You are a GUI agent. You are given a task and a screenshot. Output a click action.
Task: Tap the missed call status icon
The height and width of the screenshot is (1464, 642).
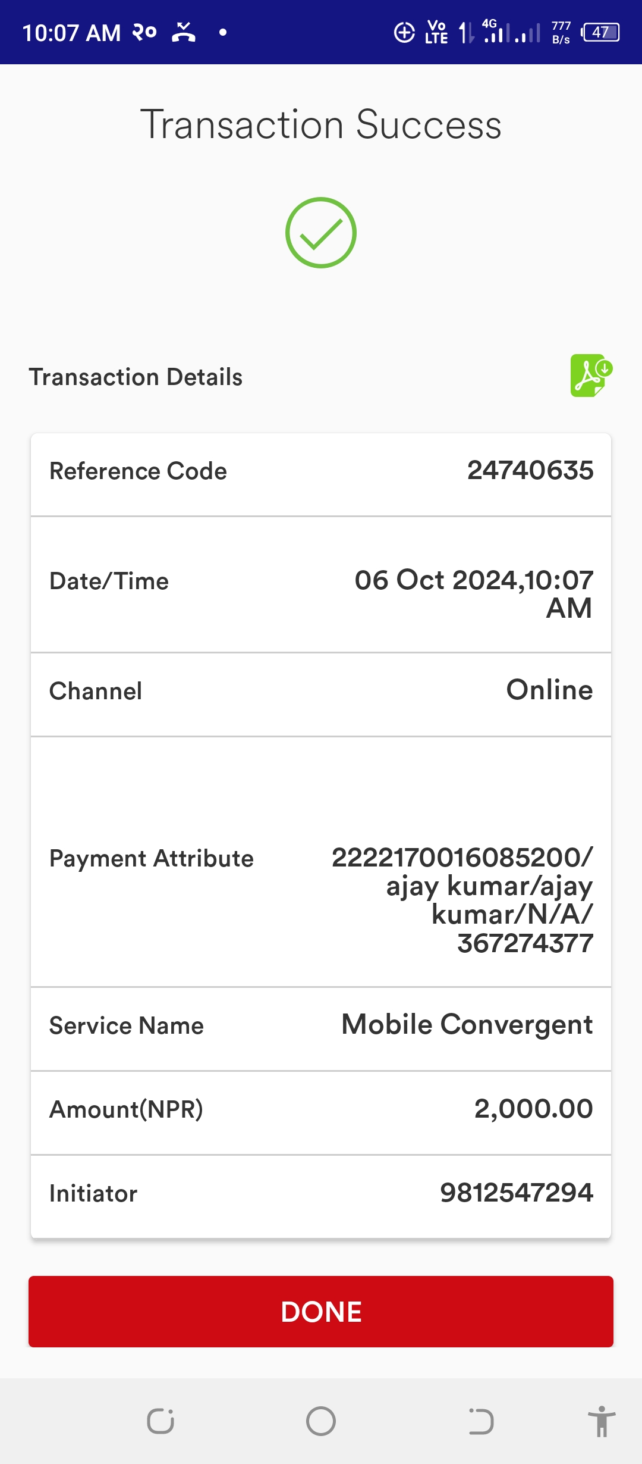(184, 32)
